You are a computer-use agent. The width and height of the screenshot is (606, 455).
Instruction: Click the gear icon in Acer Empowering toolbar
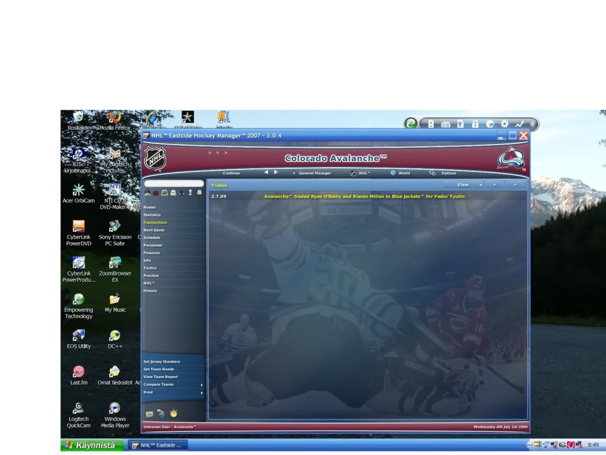pyautogui.click(x=504, y=124)
